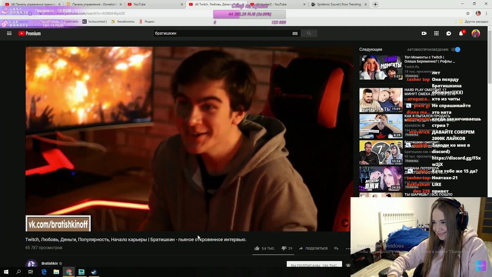492x277 pixels.
Task: Open HARD PLAY СМОТРИТ video thumbnail
Action: tap(381, 100)
